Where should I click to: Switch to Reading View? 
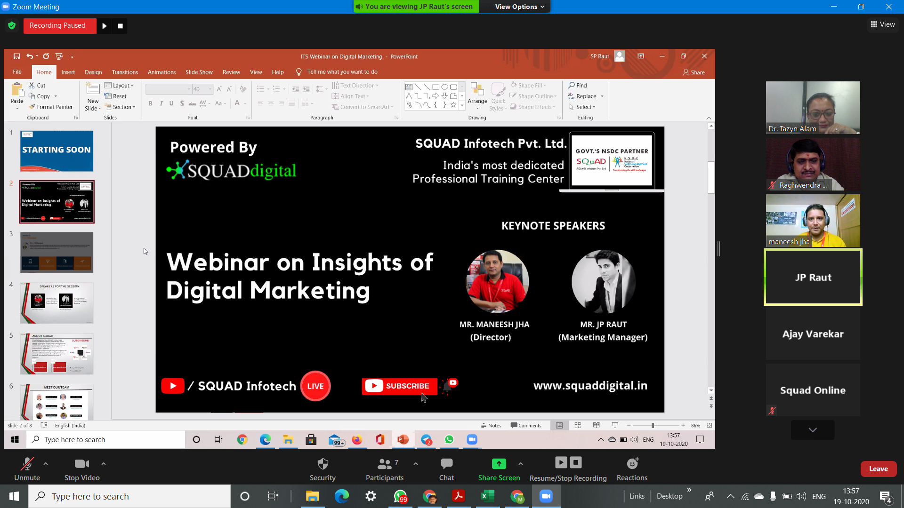point(596,425)
